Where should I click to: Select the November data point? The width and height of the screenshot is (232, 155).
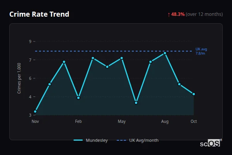pyautogui.click(x=35, y=111)
